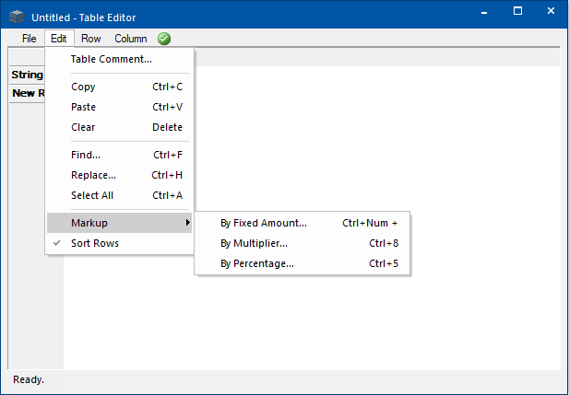The height and width of the screenshot is (395, 569).
Task: Choose By Multiplier... markup option
Action: click(302, 243)
